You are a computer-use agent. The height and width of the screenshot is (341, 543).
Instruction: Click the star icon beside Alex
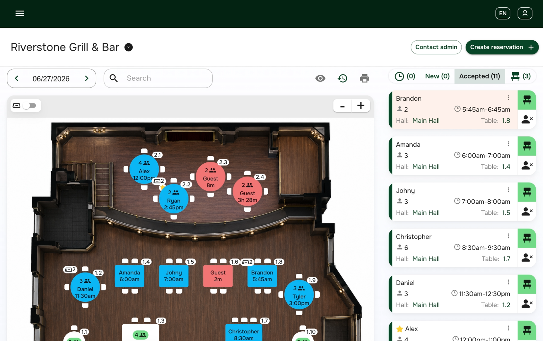pyautogui.click(x=399, y=329)
